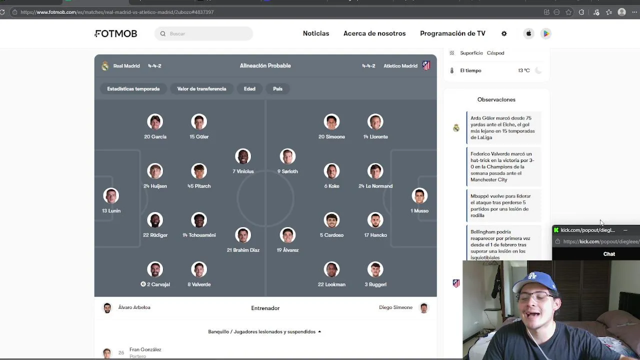This screenshot has height=360, width=640.
Task: Toggle País filter chip
Action: [277, 89]
